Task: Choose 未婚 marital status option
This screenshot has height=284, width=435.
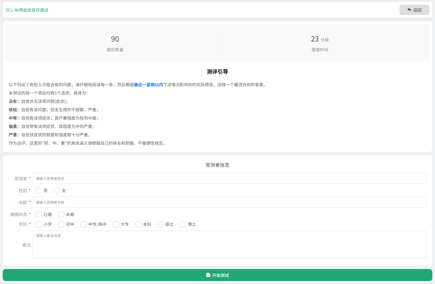Action: click(x=61, y=214)
